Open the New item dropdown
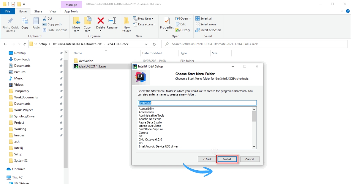 [143, 18]
